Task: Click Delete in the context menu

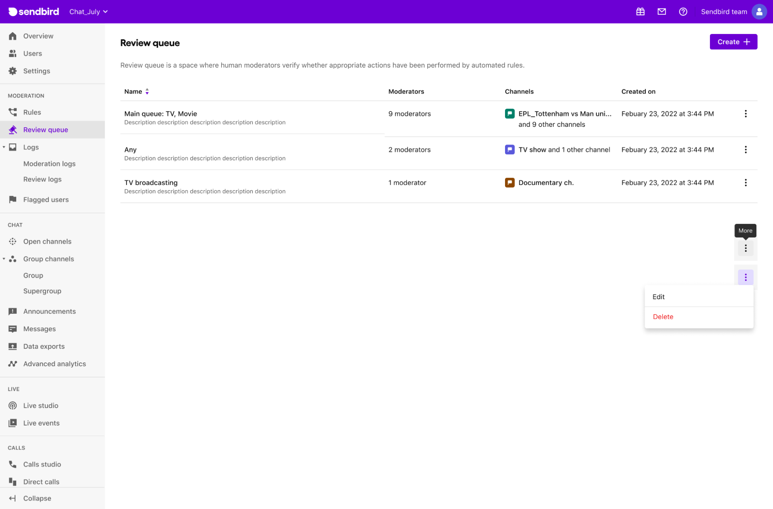Action: click(663, 316)
